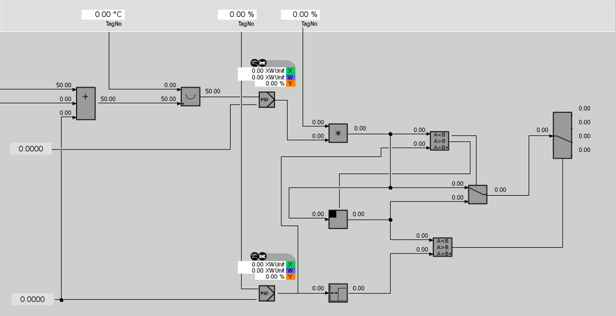Select the step limiter block beside lower PID
Image resolution: width=616 pixels, height=316 pixels.
pos(338,293)
